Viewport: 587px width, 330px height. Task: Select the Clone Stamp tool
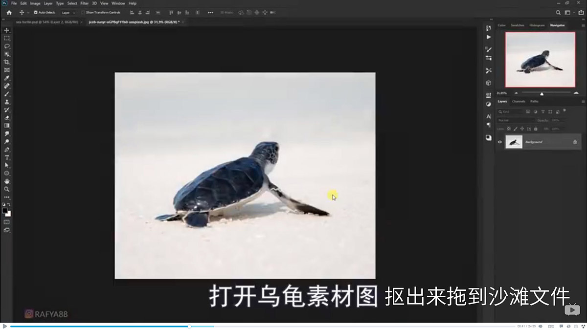click(x=7, y=102)
